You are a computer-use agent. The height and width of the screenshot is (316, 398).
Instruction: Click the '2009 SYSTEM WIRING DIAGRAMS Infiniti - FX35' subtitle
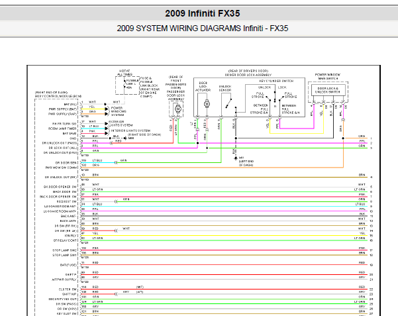202,28
